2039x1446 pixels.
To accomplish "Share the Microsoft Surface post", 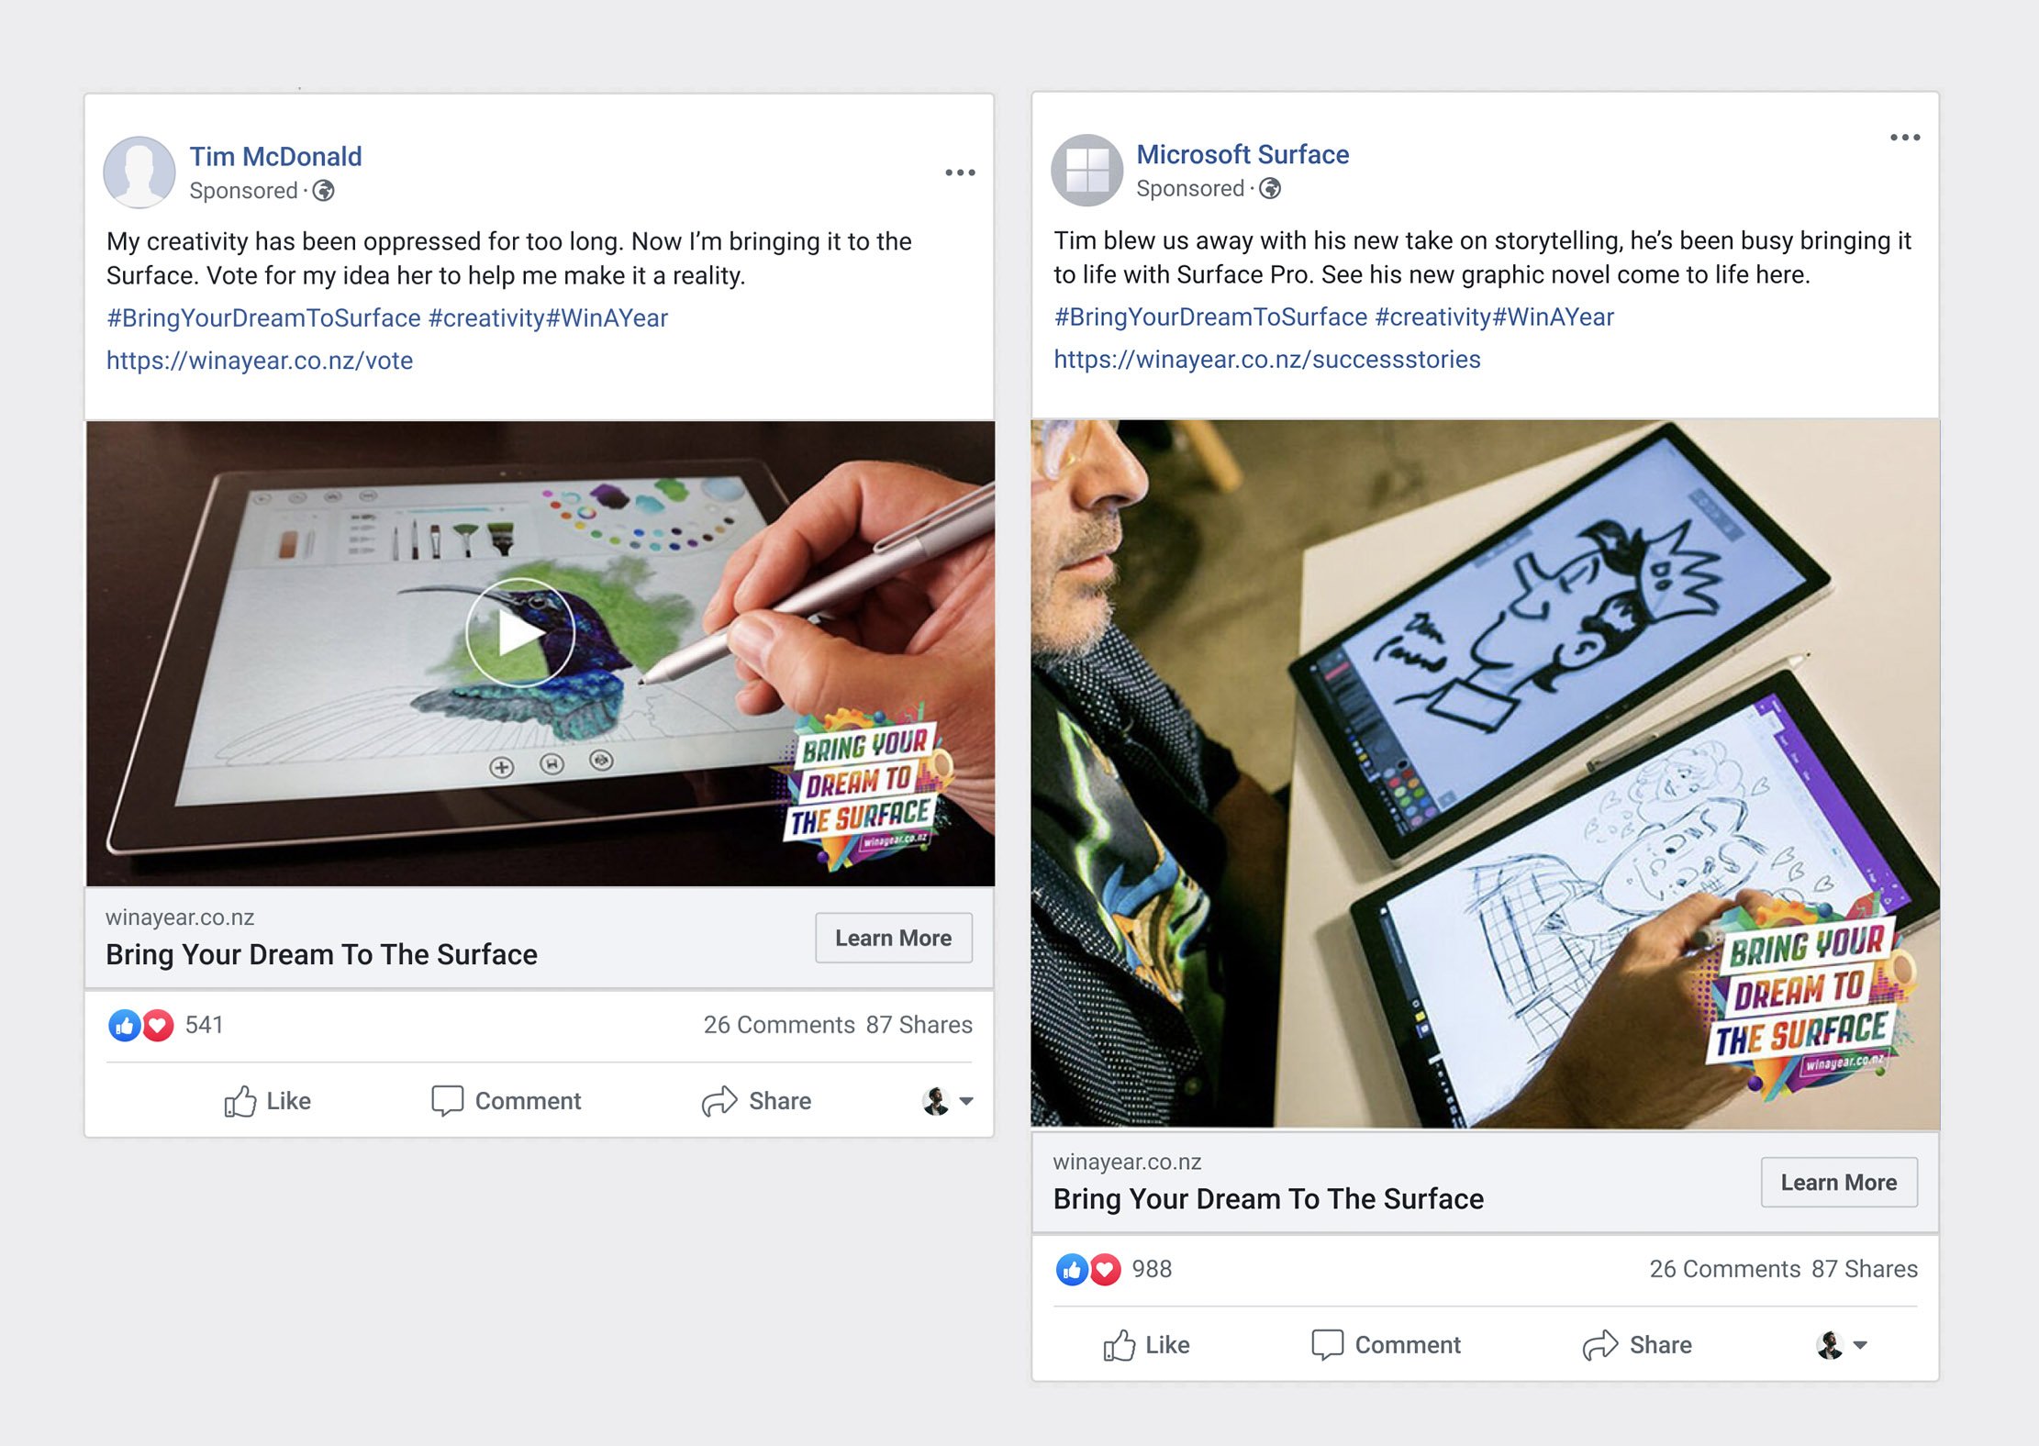I will click(x=1637, y=1345).
